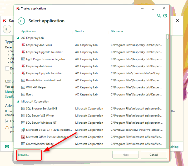
Task: Click the SQL Server VSS Writer icon
Action: tap(23, 115)
